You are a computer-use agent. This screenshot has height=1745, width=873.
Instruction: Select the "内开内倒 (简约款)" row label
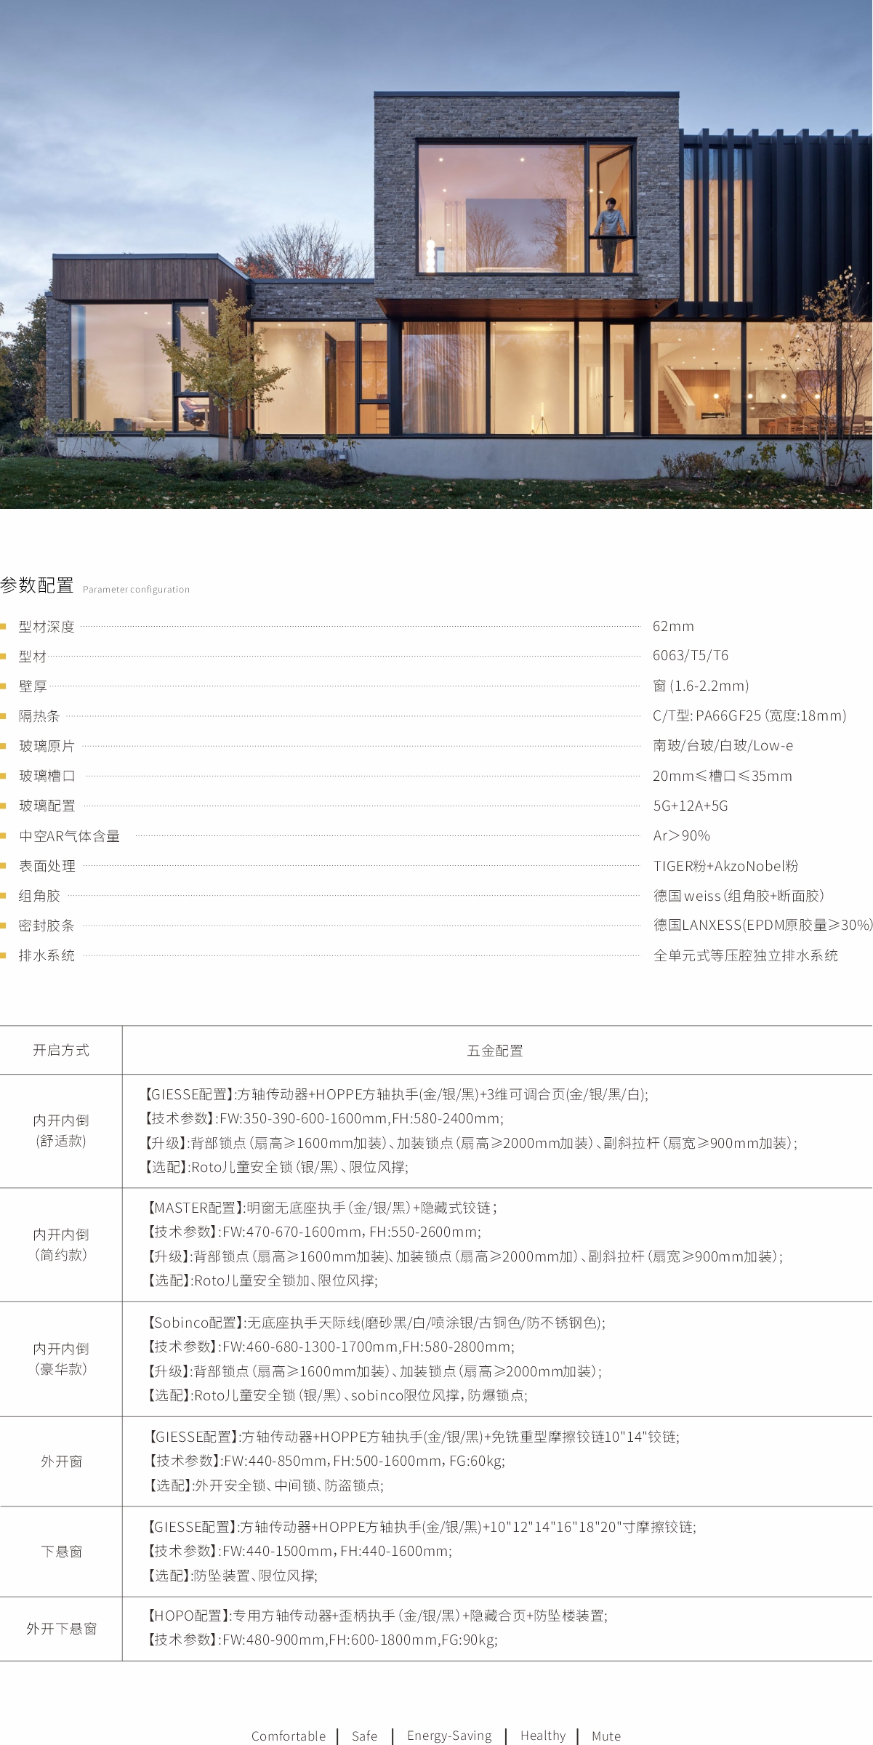tap(61, 1245)
